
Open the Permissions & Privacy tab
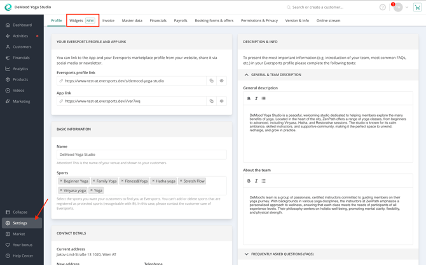[259, 20]
